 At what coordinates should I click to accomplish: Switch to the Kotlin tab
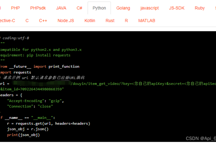[x=90, y=21]
